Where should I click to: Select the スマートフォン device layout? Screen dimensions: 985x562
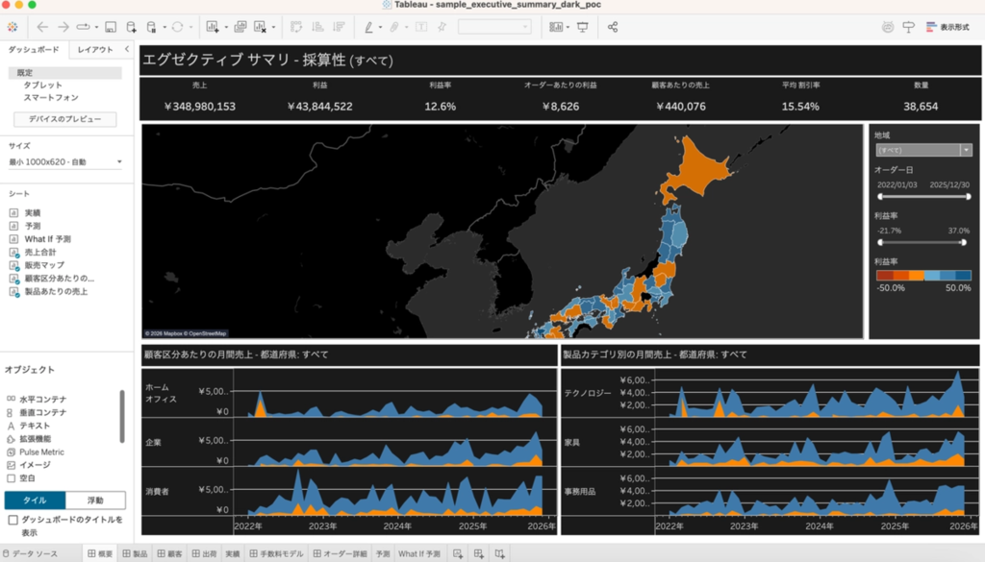click(51, 97)
